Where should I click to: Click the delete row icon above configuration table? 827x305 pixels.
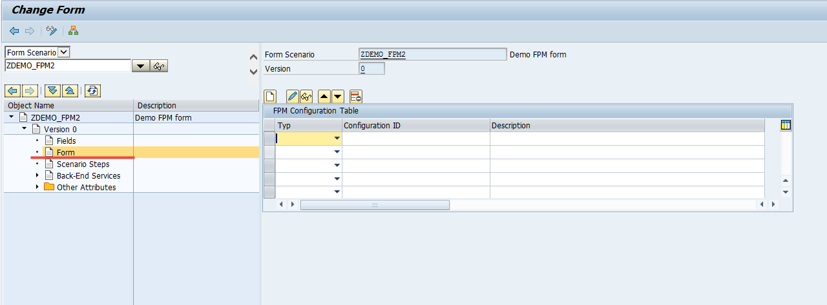(355, 97)
